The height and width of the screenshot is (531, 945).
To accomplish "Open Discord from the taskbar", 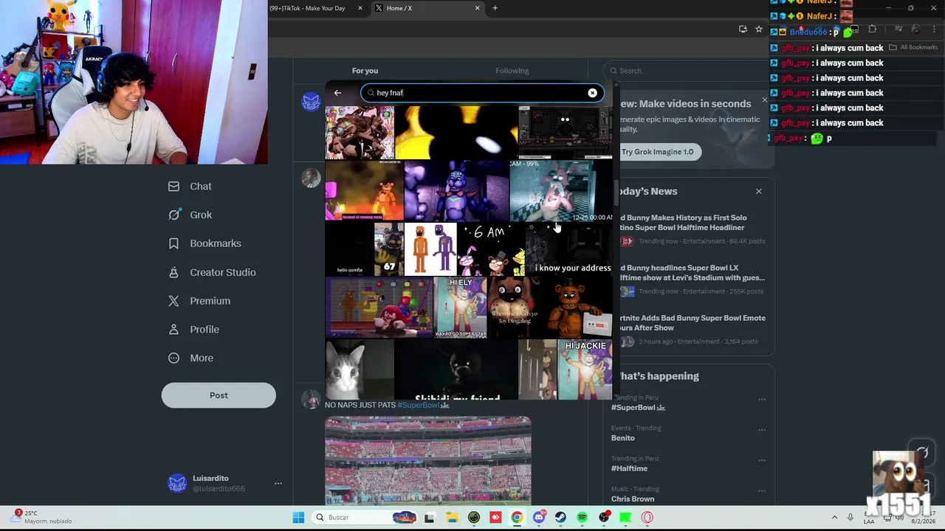I will click(539, 518).
